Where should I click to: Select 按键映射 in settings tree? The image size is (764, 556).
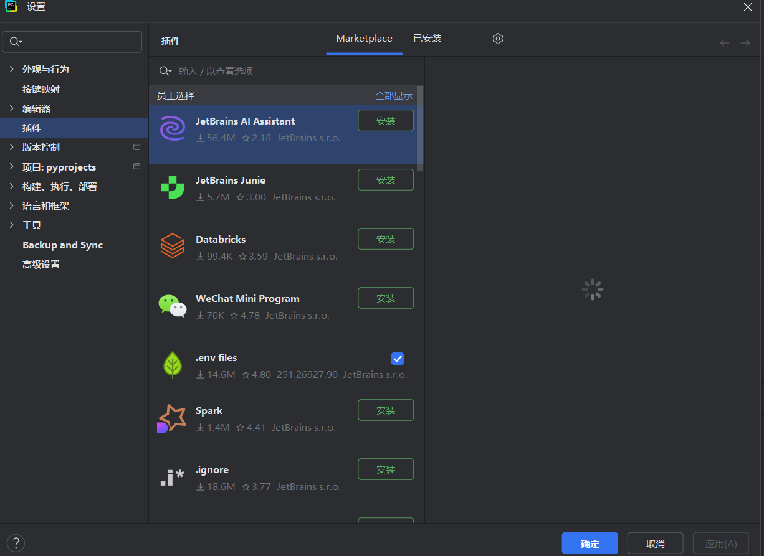pyautogui.click(x=41, y=89)
